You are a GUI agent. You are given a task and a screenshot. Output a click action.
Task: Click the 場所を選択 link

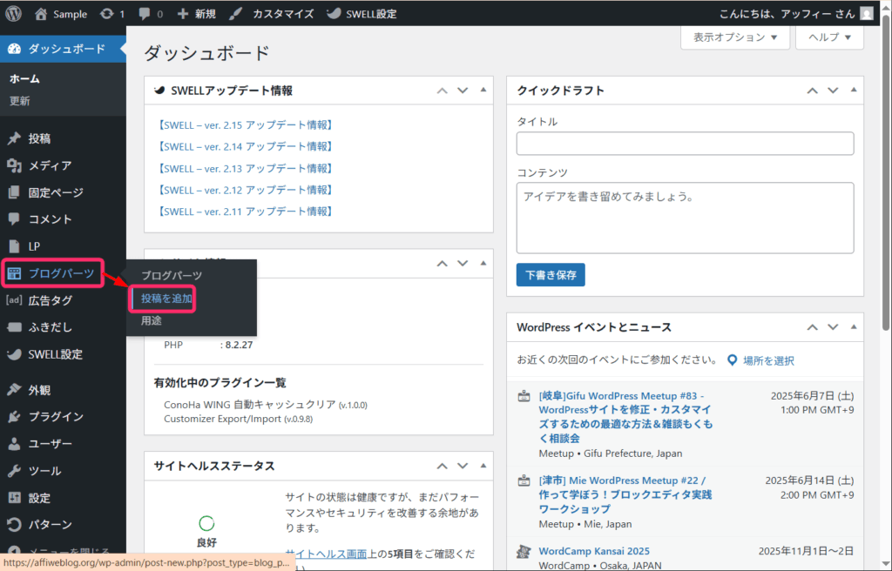pyautogui.click(x=768, y=360)
